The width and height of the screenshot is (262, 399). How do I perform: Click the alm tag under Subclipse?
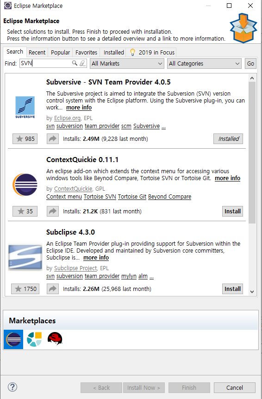point(143,276)
